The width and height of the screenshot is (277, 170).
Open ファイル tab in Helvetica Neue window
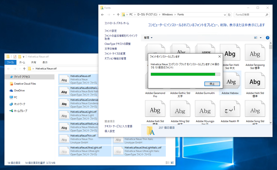pos(10,62)
